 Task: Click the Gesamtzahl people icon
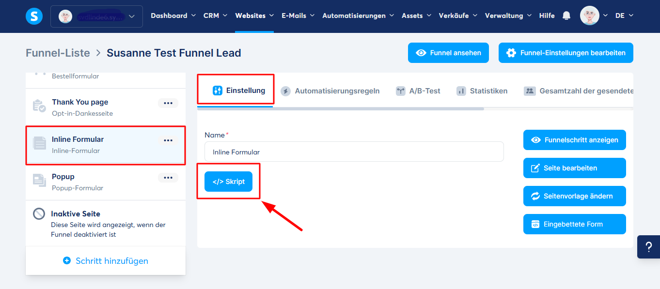point(529,91)
